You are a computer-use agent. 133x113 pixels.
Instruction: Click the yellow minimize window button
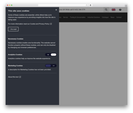coord(10,5)
